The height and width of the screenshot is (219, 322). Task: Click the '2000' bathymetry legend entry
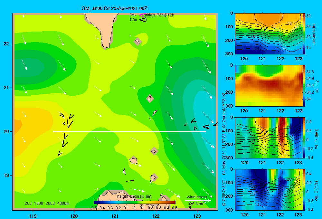50,204
